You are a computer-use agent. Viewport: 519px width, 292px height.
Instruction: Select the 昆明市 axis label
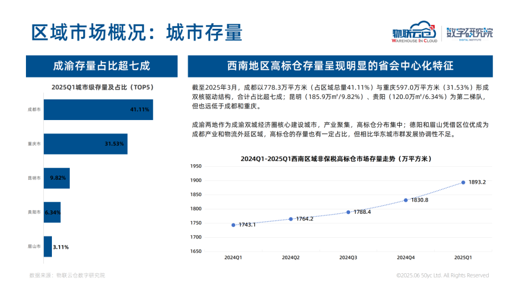(x=34, y=178)
